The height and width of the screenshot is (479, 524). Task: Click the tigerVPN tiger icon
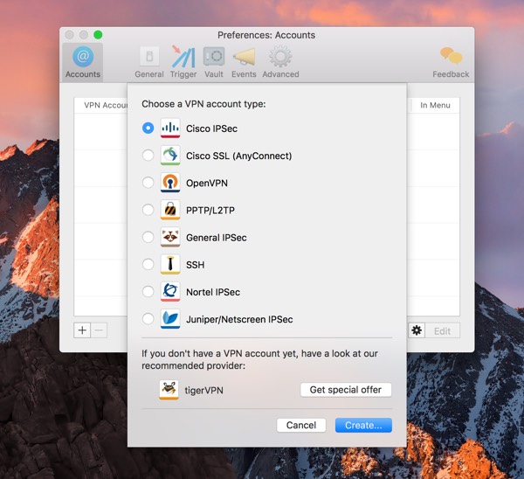[169, 390]
